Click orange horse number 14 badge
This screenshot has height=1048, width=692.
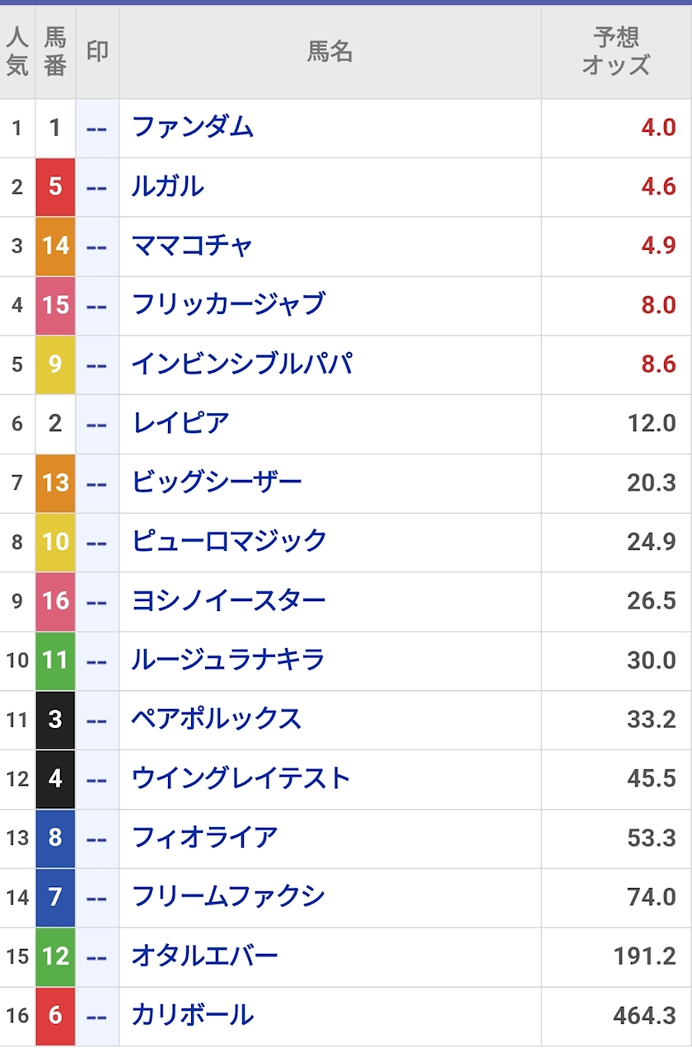(x=55, y=247)
